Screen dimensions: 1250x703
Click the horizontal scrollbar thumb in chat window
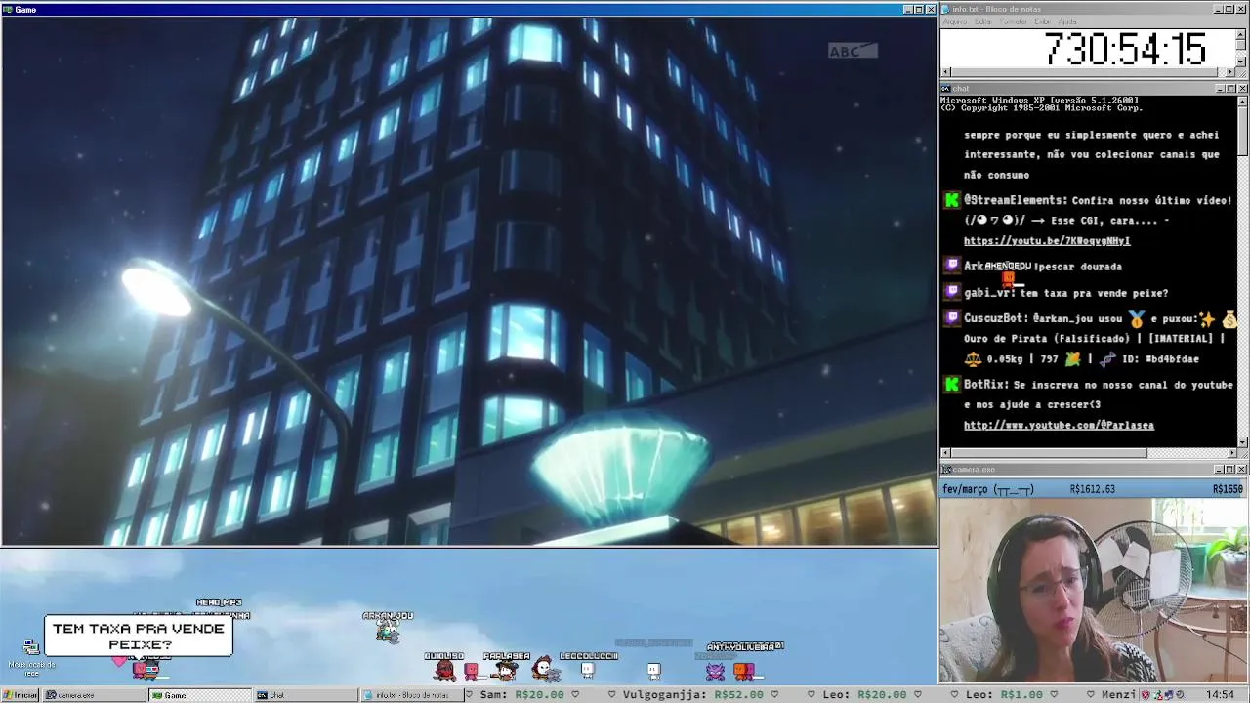pyautogui.click(x=1049, y=452)
